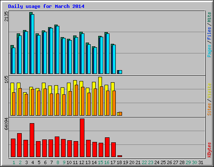The width and height of the screenshot is (214, 167).
Task: Click the tiny red KBytes bar for day 18
Action: pyautogui.click(x=120, y=156)
